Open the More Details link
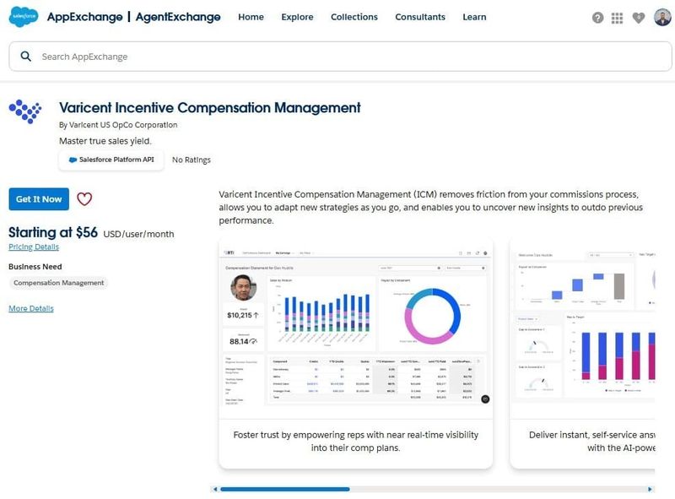 (31, 308)
